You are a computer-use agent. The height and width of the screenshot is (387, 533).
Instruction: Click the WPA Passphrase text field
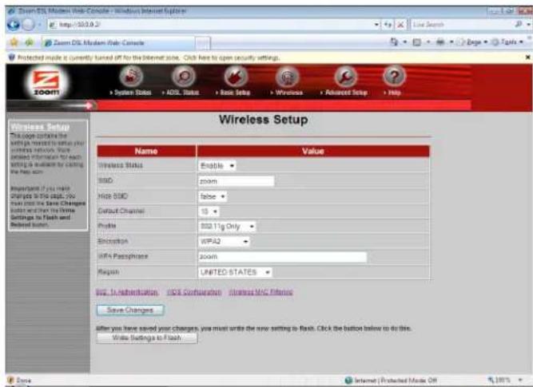coord(282,257)
